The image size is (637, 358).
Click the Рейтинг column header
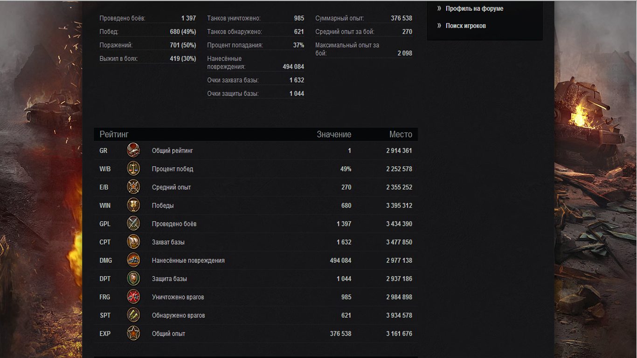click(114, 135)
